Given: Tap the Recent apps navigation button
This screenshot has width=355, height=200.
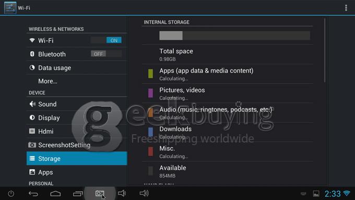Looking at the screenshot, I should pyautogui.click(x=78, y=194).
